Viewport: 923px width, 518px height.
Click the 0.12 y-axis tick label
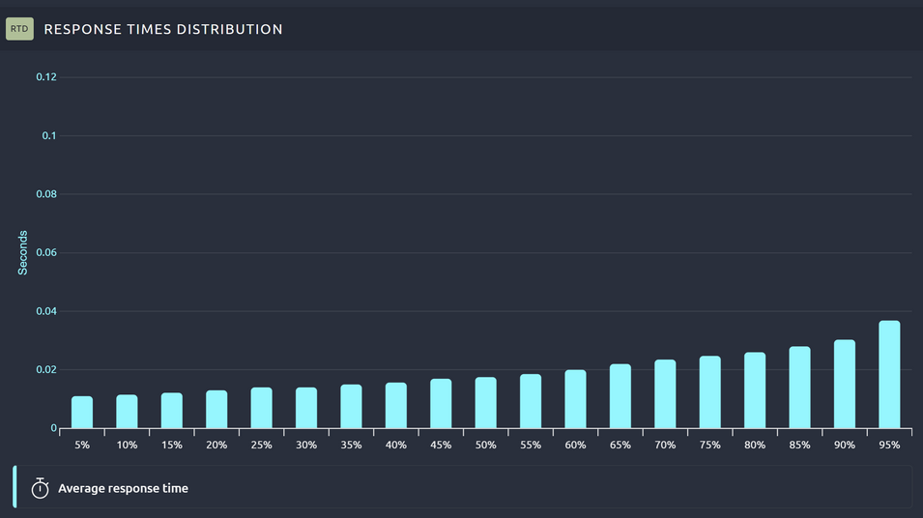(46, 77)
